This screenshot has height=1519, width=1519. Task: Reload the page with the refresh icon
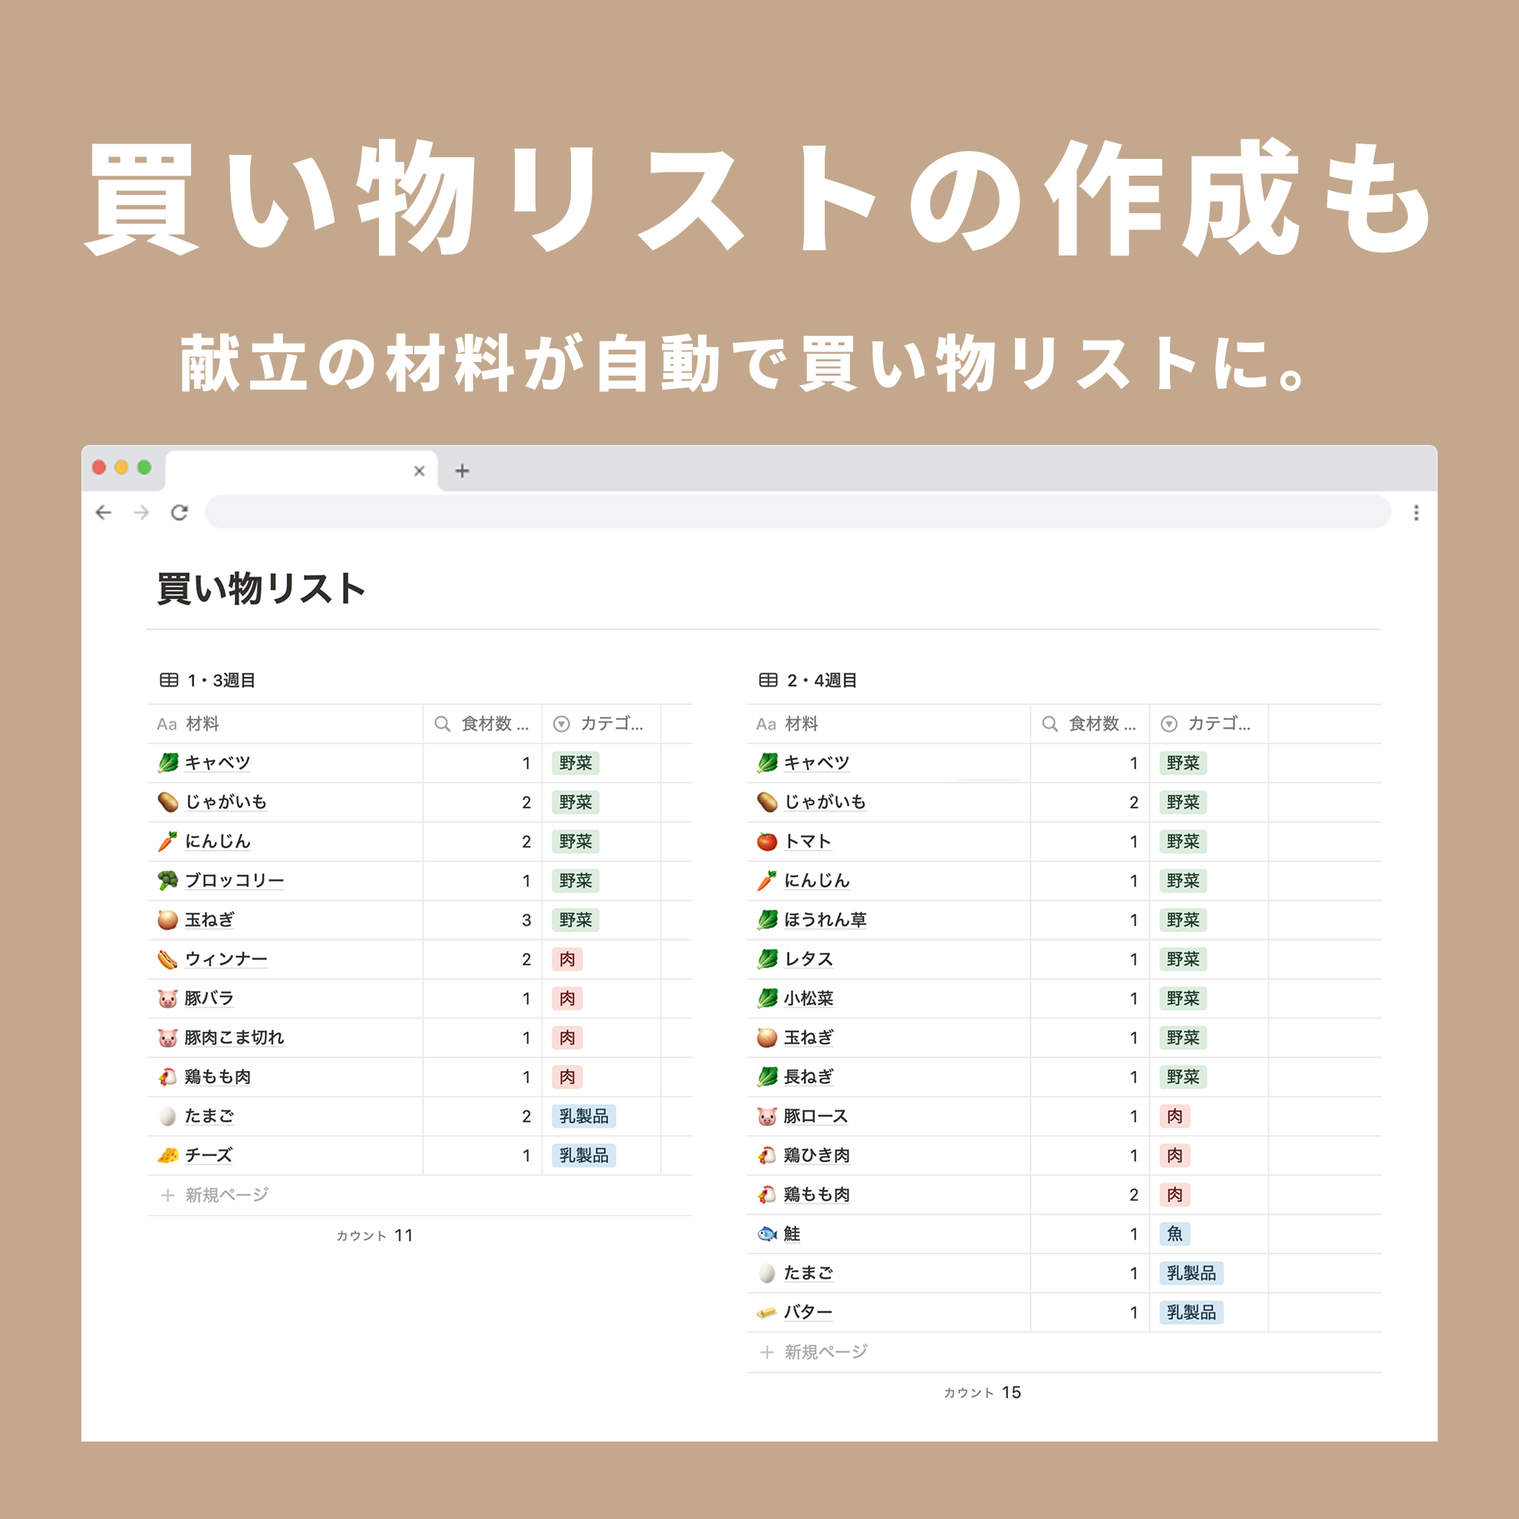point(180,512)
